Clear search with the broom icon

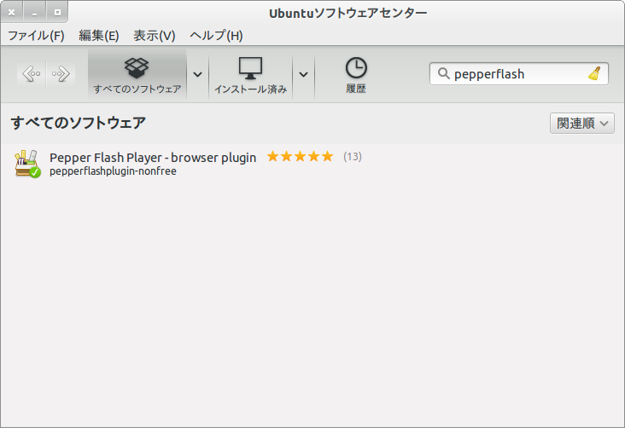pyautogui.click(x=594, y=73)
